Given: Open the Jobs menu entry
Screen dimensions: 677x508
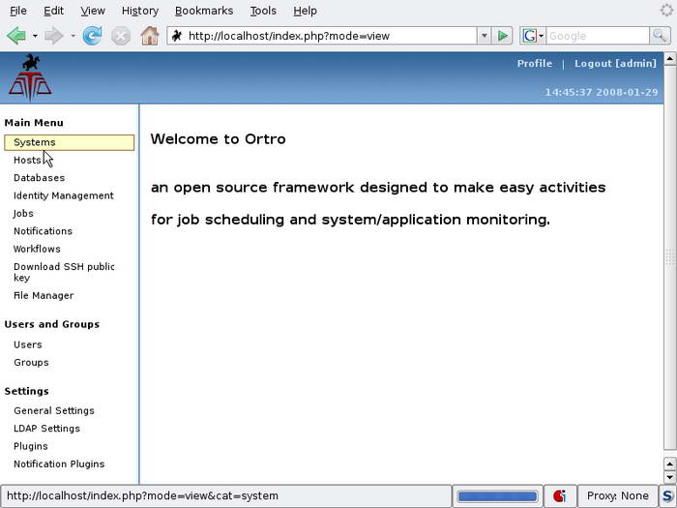Looking at the screenshot, I should 23,214.
